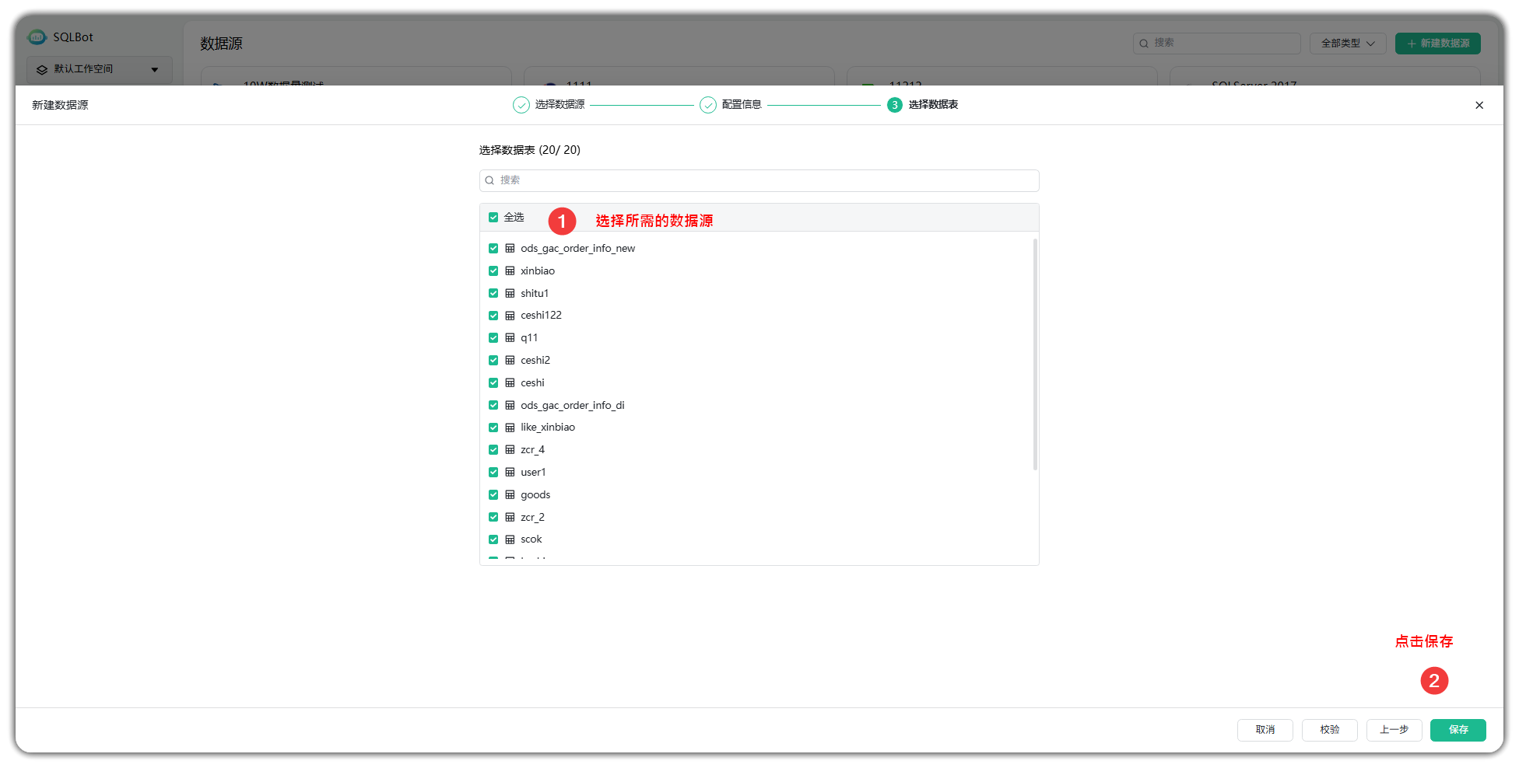Click the table icon beside xinbiao
Viewport: 1519px width, 768px height.
tap(510, 271)
